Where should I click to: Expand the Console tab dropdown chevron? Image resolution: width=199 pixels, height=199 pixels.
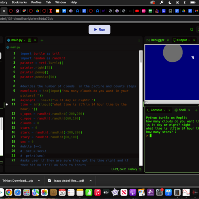(x=164, y=110)
